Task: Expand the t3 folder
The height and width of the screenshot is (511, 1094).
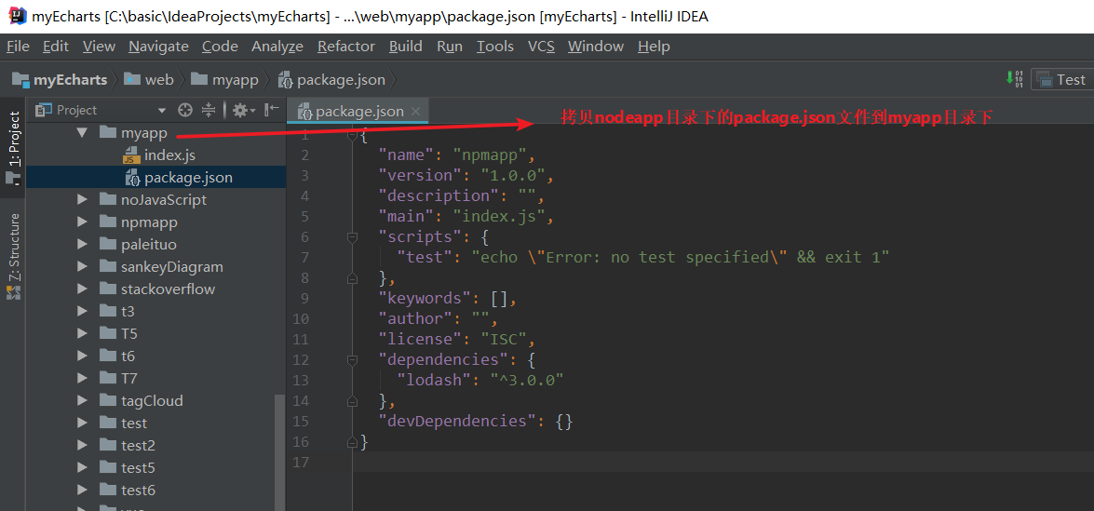Action: (82, 311)
